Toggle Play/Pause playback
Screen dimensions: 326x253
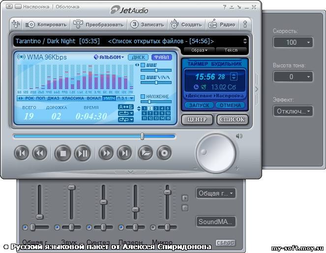(83, 153)
